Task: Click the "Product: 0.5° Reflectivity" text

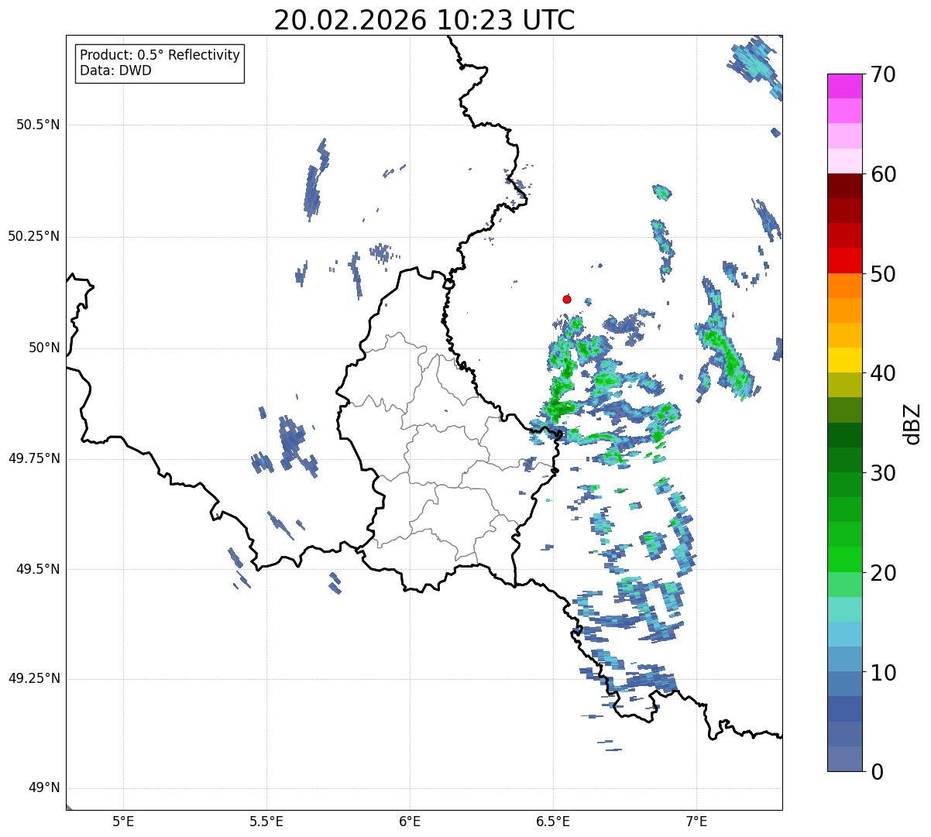Action: (x=160, y=56)
